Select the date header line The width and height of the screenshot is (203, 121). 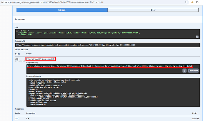click(x=44, y=88)
